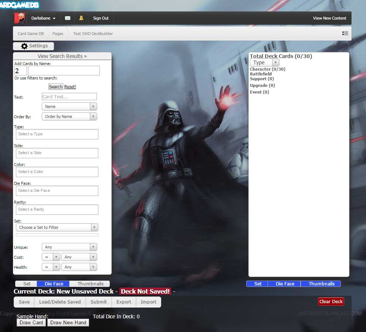The height and width of the screenshot is (332, 366).
Task: Click the Reset! link
Action: (70, 87)
